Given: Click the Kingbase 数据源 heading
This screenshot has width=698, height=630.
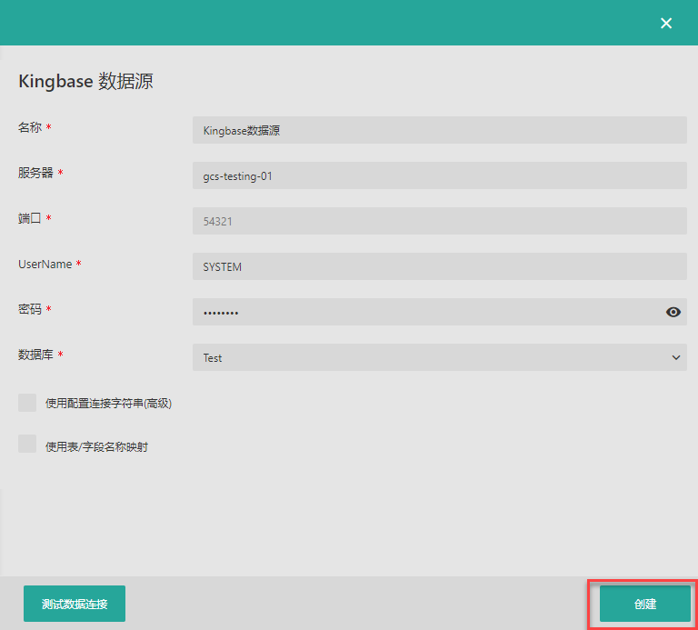Looking at the screenshot, I should [86, 81].
